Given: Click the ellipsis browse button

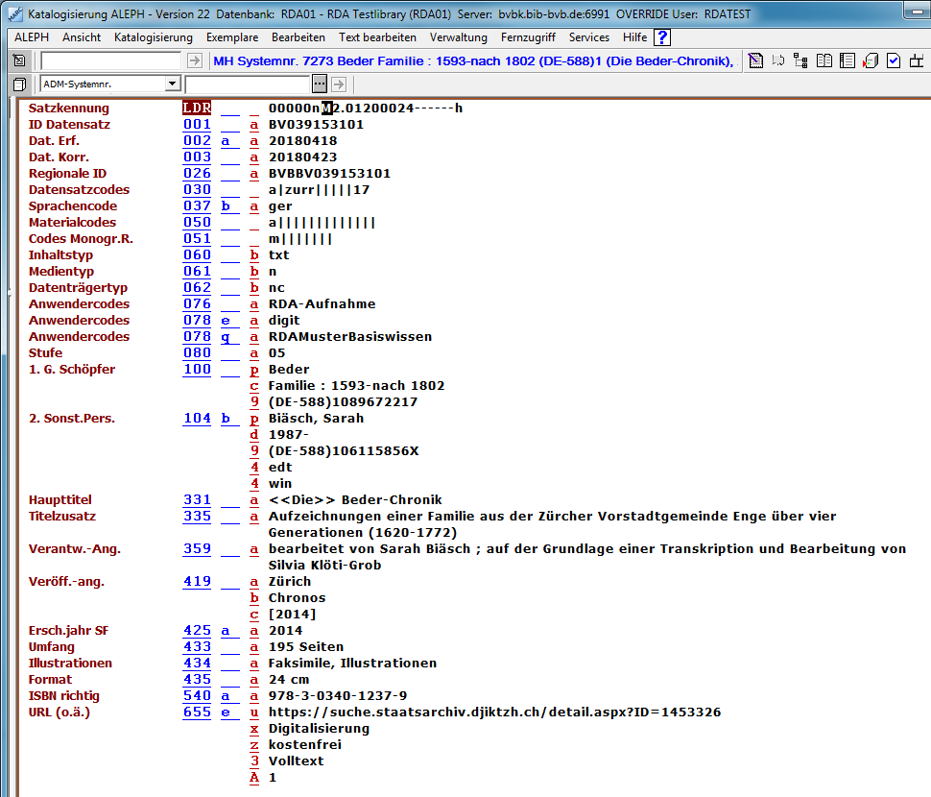Looking at the screenshot, I should pyautogui.click(x=320, y=85).
